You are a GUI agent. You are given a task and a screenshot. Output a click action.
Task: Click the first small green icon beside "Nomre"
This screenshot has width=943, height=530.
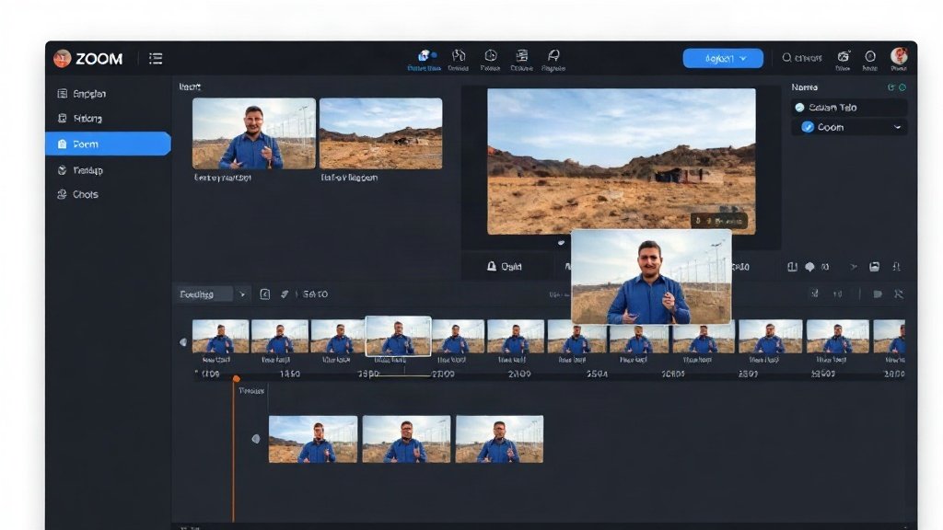click(891, 87)
